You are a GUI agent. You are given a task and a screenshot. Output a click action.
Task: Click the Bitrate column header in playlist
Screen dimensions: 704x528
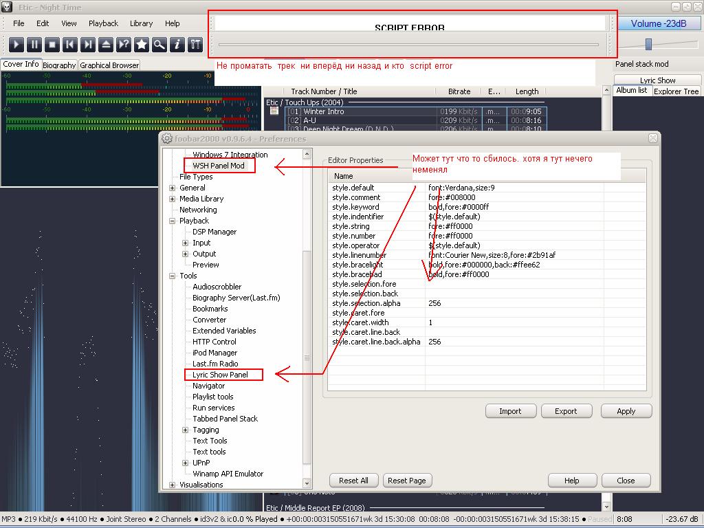pos(459,91)
